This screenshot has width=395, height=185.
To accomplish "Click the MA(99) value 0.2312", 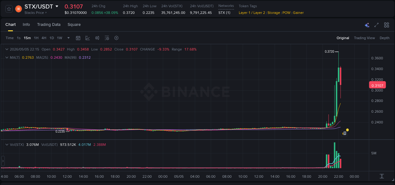I will (x=85, y=57).
